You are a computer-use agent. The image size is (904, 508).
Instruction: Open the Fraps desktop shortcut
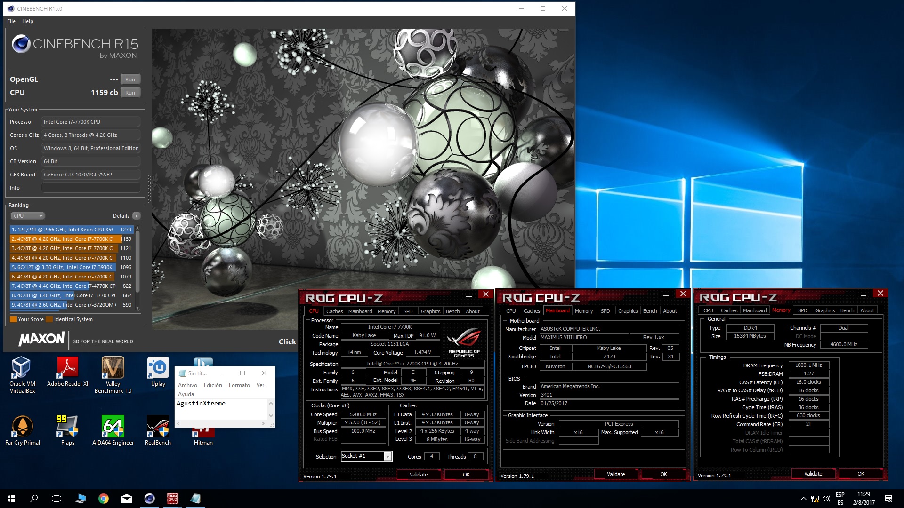[x=67, y=430]
